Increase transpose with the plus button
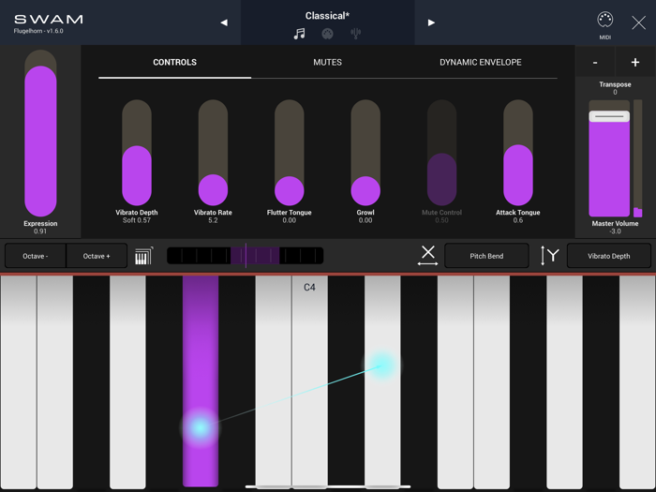This screenshot has height=492, width=656. click(634, 63)
